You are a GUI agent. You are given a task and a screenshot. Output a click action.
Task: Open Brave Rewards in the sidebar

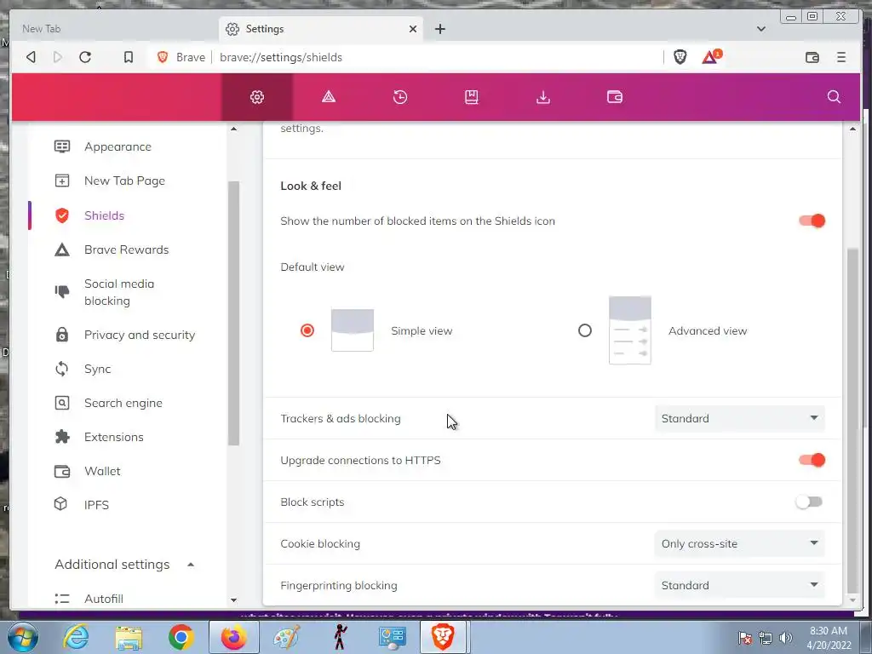126,250
